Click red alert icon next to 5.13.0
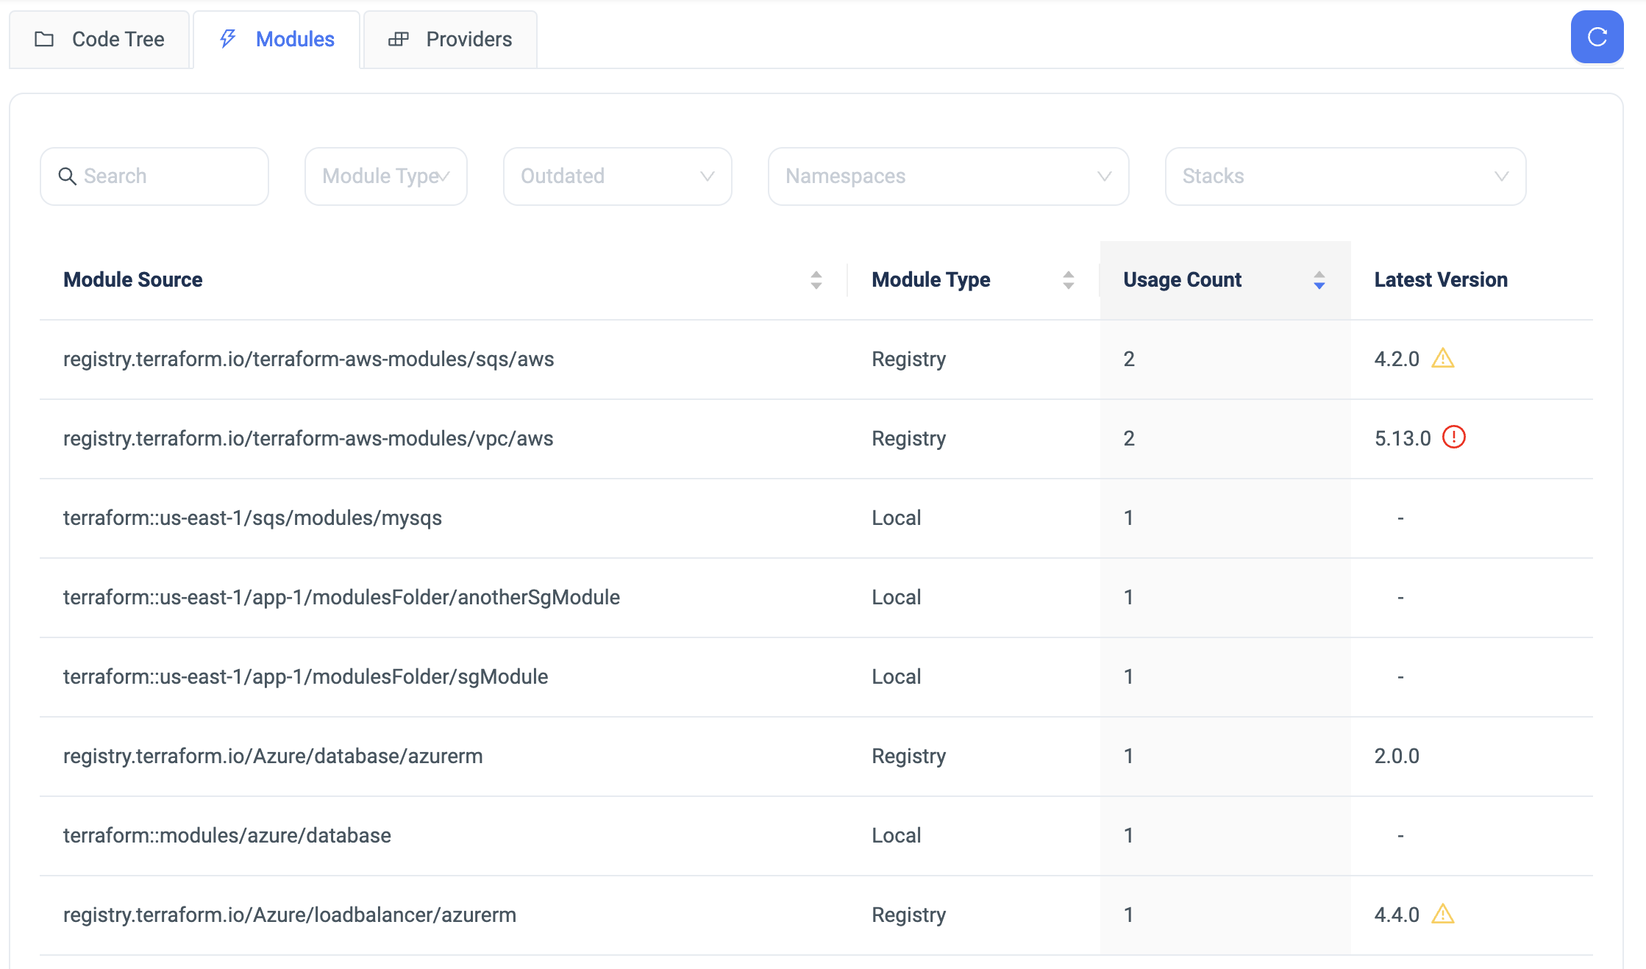Viewport: 1646px width, 969px height. click(x=1454, y=437)
